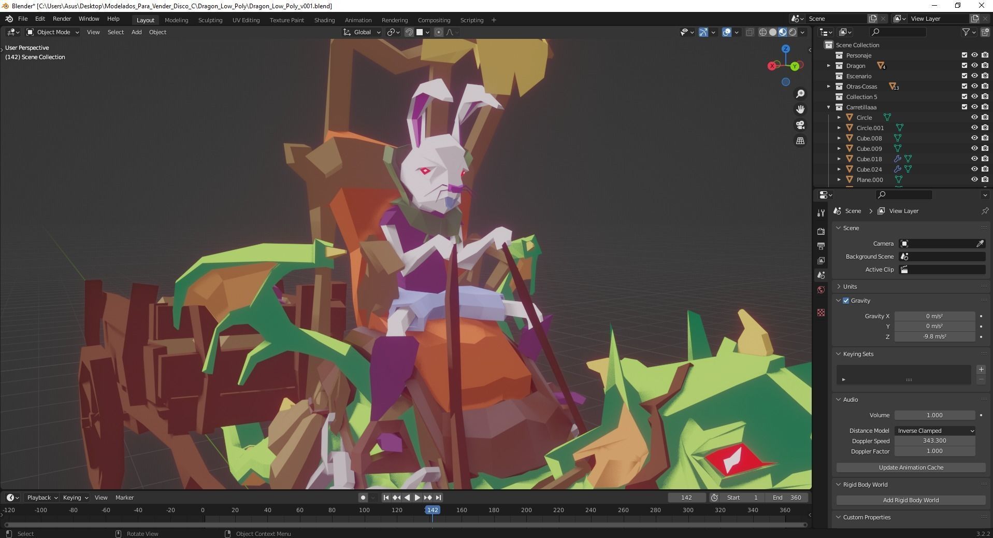Hide the Cube.018 object in viewport
Image resolution: width=993 pixels, height=538 pixels.
[x=974, y=159]
